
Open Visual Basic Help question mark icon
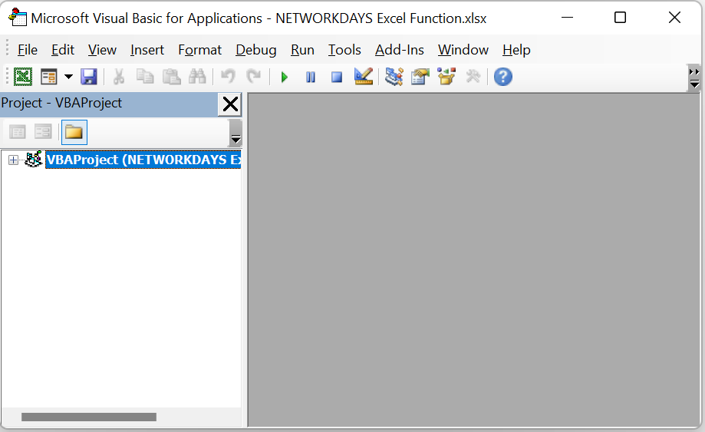[x=503, y=77]
